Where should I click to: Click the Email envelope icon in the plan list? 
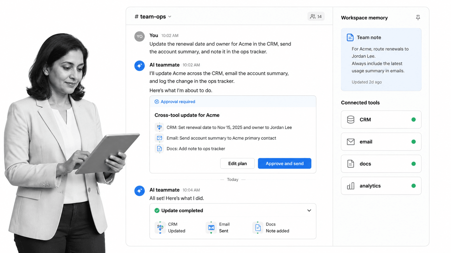pyautogui.click(x=159, y=138)
